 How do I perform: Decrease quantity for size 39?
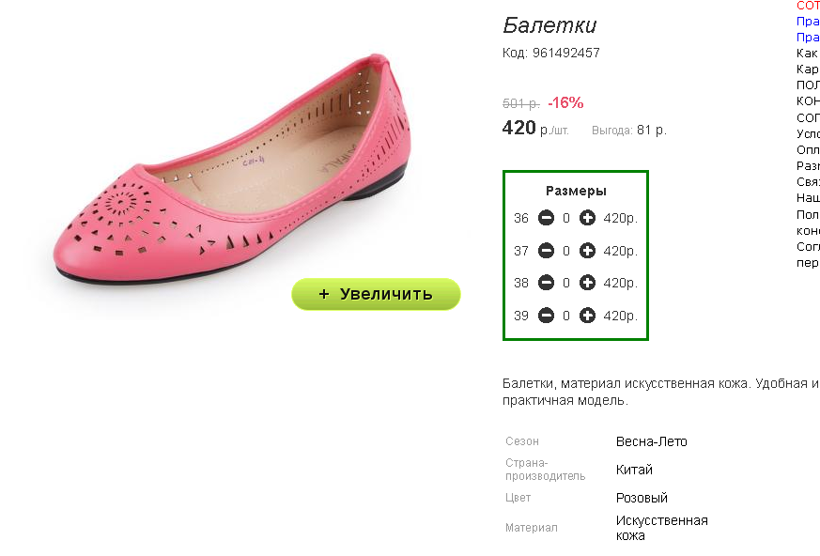[546, 316]
